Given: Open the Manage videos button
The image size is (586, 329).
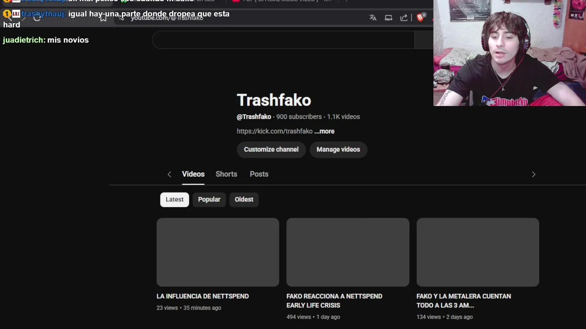Looking at the screenshot, I should click(338, 149).
